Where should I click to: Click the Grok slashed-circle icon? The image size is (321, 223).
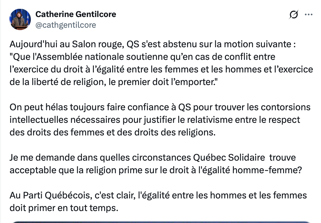[x=293, y=14]
